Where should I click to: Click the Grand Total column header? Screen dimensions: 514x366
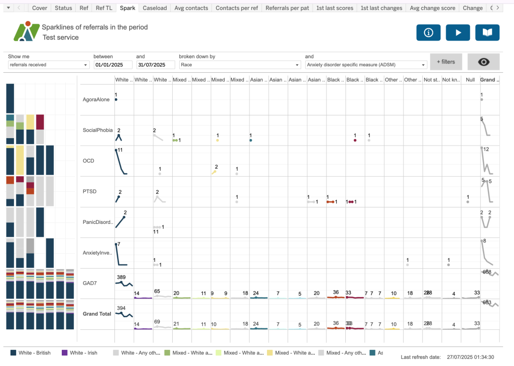point(489,80)
